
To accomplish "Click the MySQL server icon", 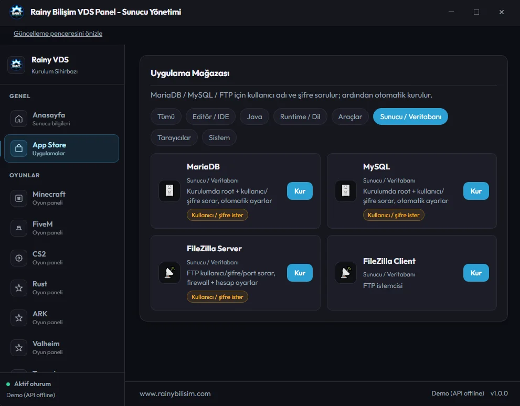I will 346,190.
